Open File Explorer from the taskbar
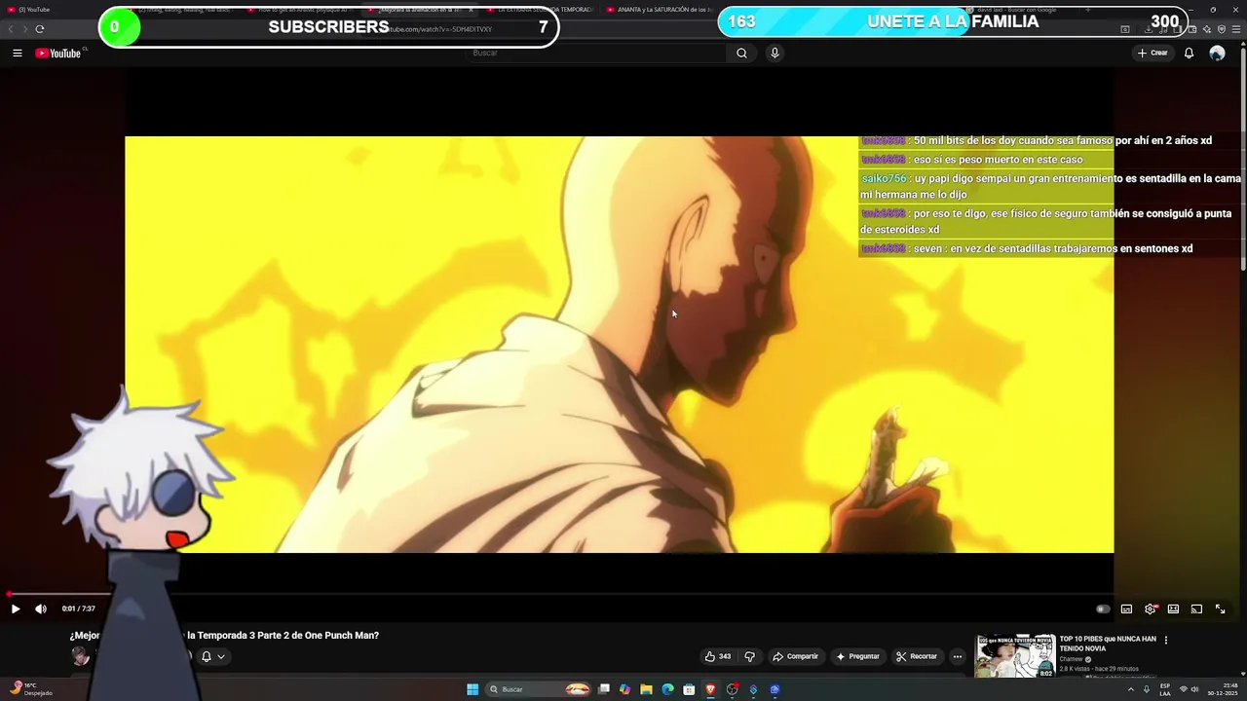 point(646,689)
